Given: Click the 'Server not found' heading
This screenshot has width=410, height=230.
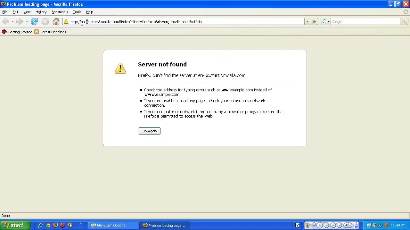Looking at the screenshot, I should tap(162, 64).
